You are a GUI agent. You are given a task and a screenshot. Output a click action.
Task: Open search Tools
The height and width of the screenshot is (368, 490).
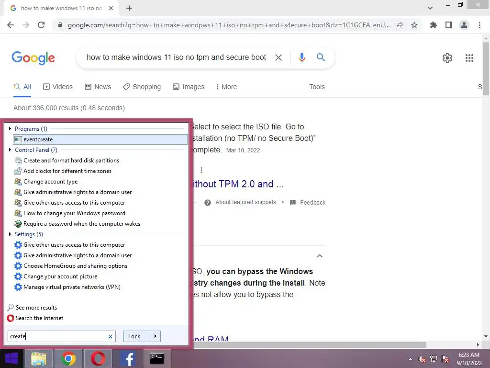(317, 87)
